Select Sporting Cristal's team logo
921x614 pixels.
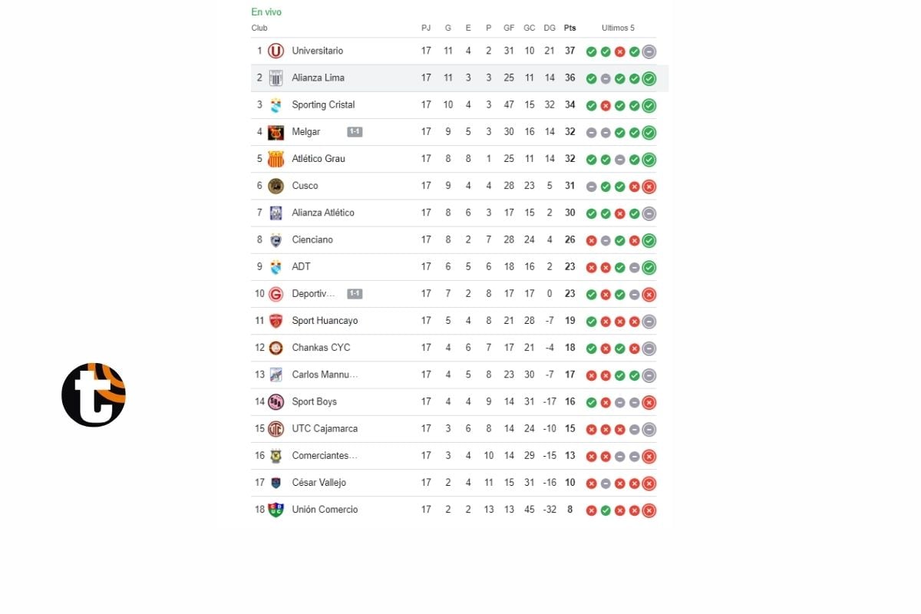point(276,104)
